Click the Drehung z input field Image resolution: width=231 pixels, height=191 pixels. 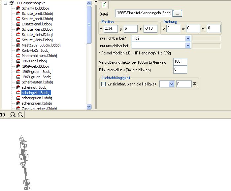214,28
